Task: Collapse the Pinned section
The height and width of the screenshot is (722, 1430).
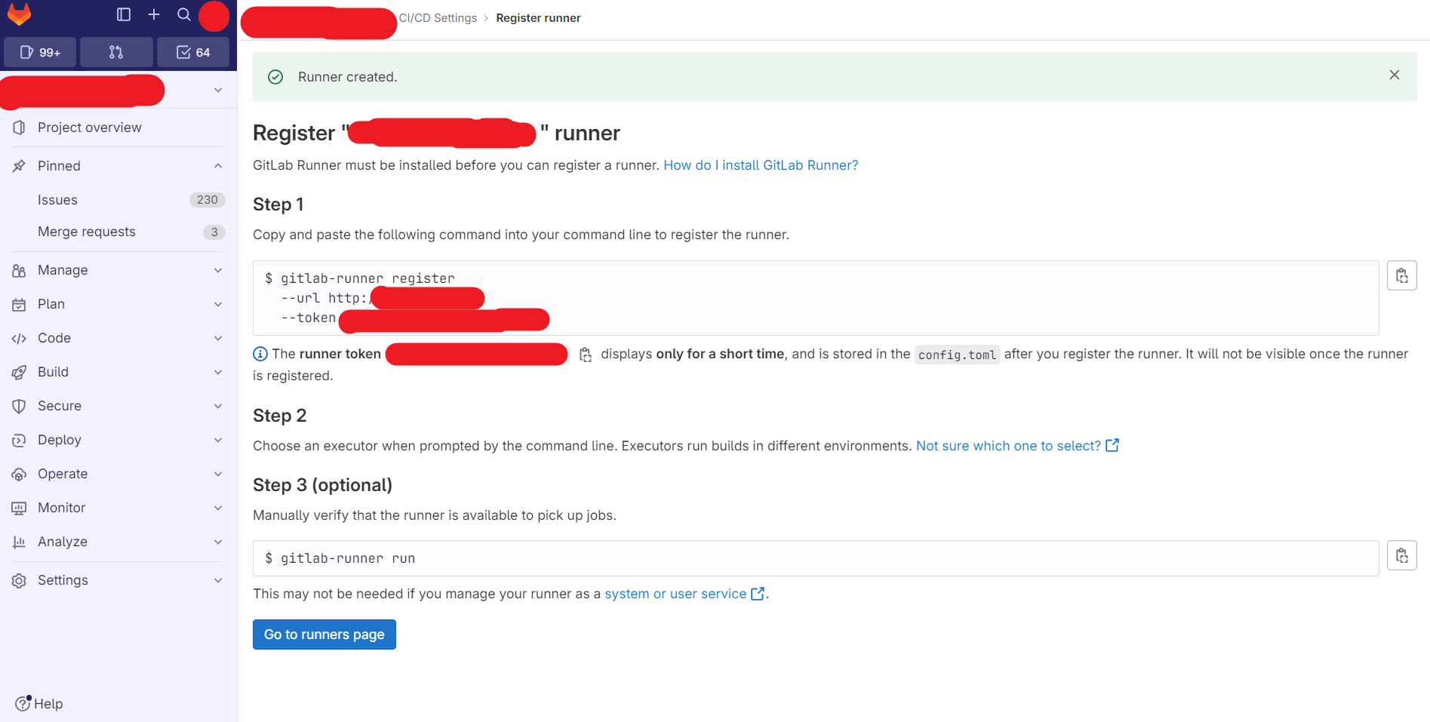Action: [x=217, y=166]
